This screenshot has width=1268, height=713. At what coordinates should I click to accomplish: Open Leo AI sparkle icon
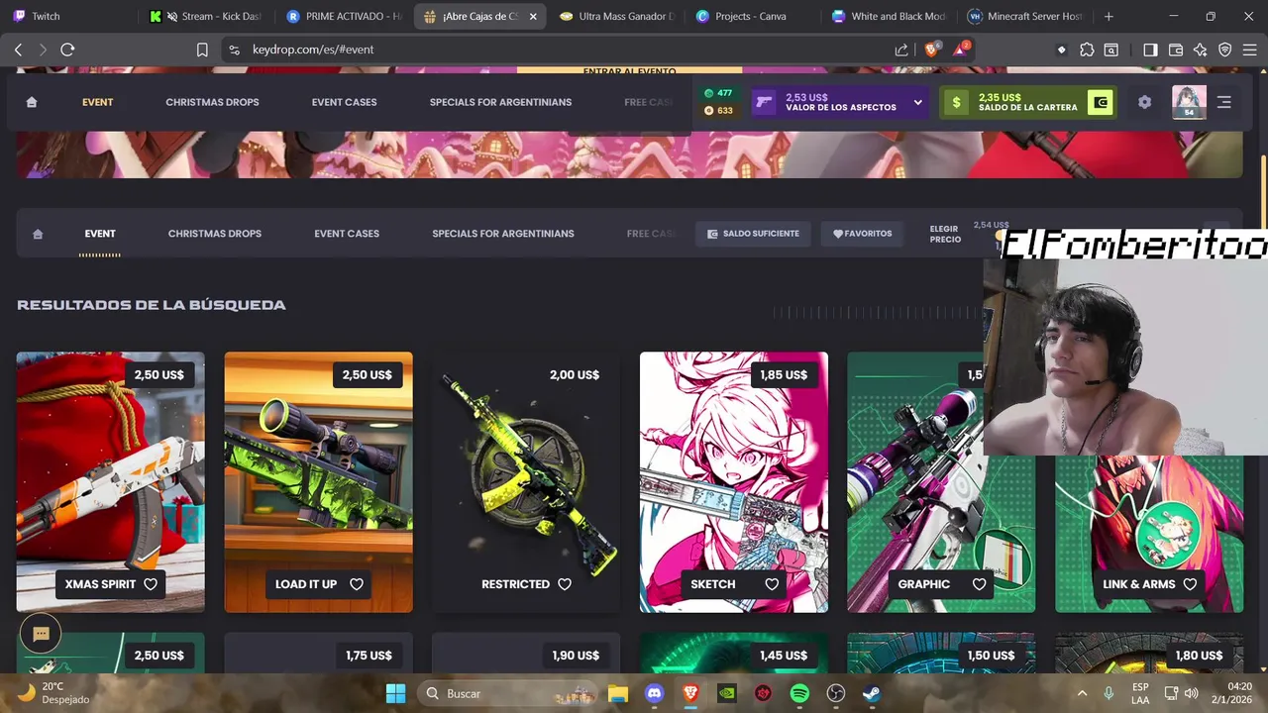click(x=1201, y=50)
